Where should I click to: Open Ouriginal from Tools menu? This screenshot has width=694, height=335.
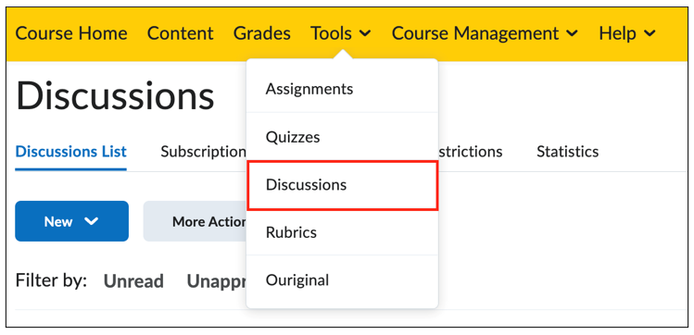[x=342, y=280]
